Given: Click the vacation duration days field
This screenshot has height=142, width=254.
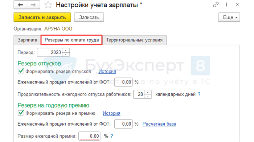Looking at the screenshot, I should click(139, 94).
